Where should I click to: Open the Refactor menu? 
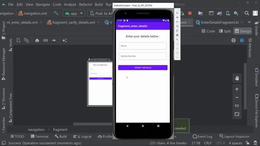pyautogui.click(x=85, y=4)
